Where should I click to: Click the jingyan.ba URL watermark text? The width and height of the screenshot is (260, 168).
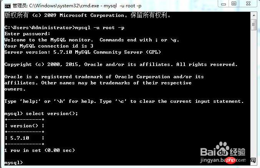tap(213, 160)
